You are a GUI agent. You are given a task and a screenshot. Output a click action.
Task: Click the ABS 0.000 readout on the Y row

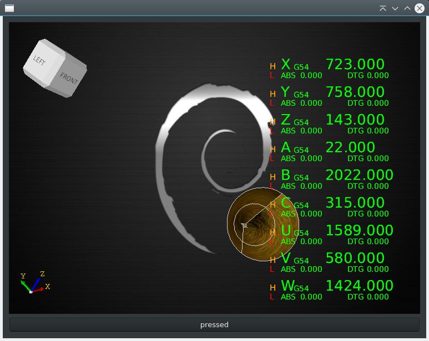[x=301, y=103]
